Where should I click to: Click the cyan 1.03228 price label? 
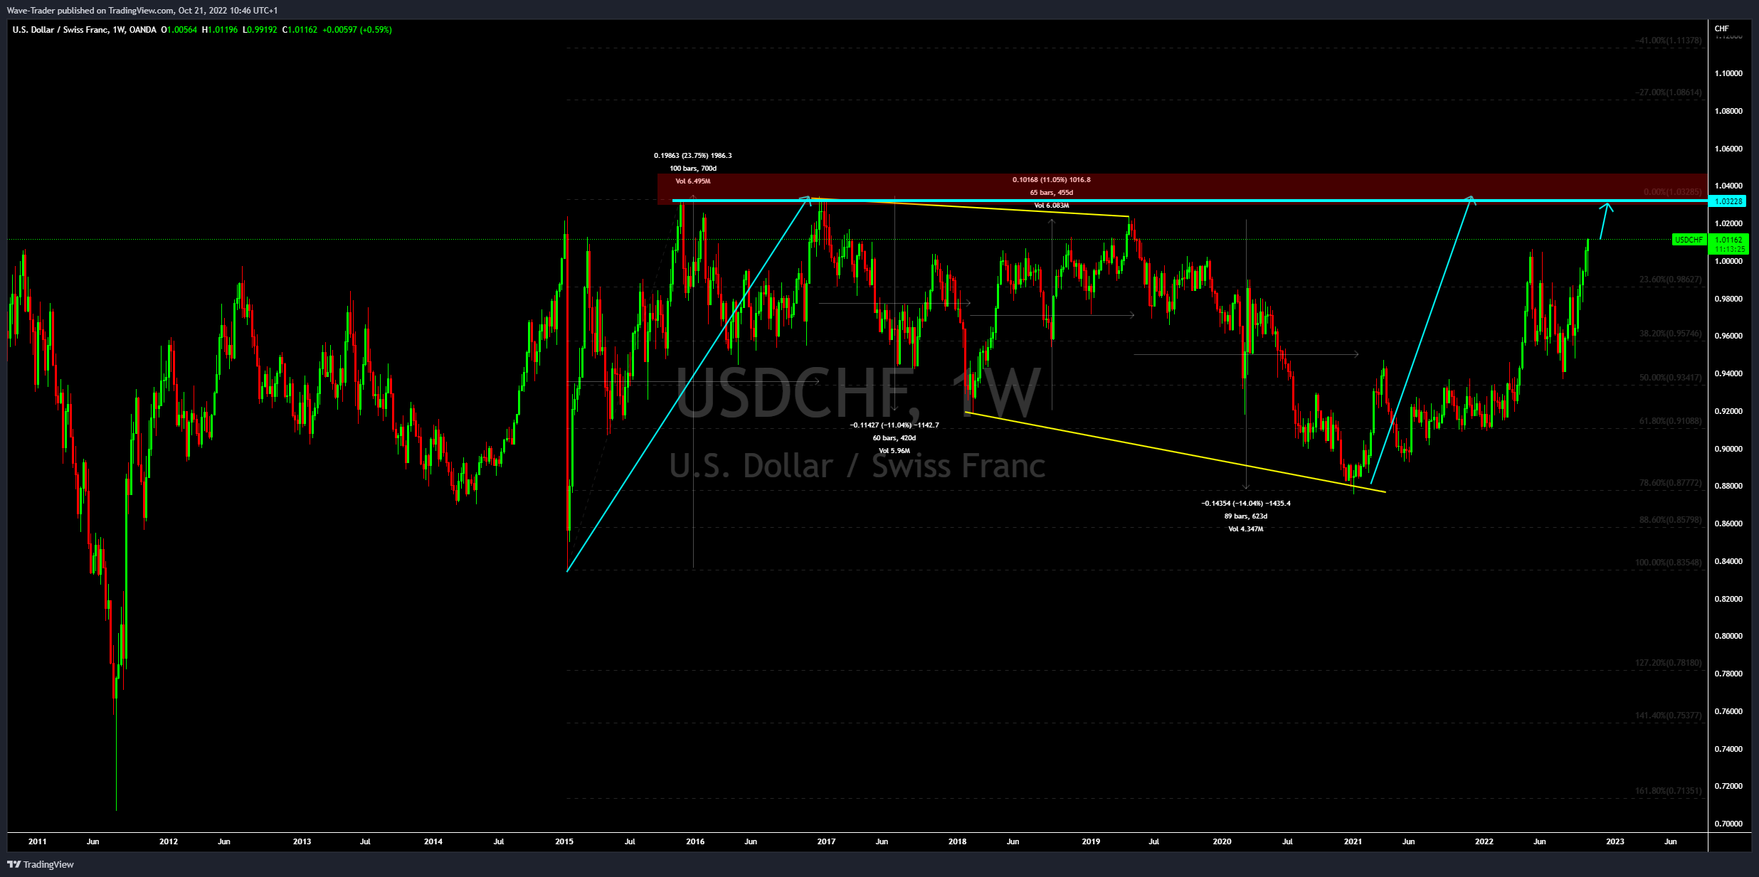1729,201
